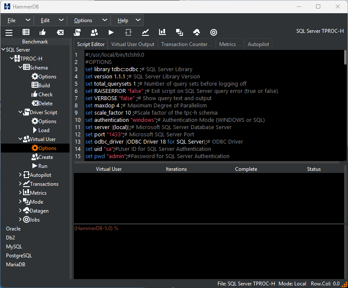Expand the Autopilot tree node
Viewport: 348px width, 288px height.
pos(20,175)
